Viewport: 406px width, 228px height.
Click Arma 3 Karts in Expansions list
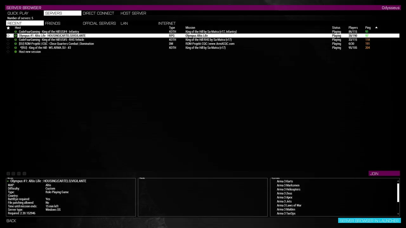point(285,181)
